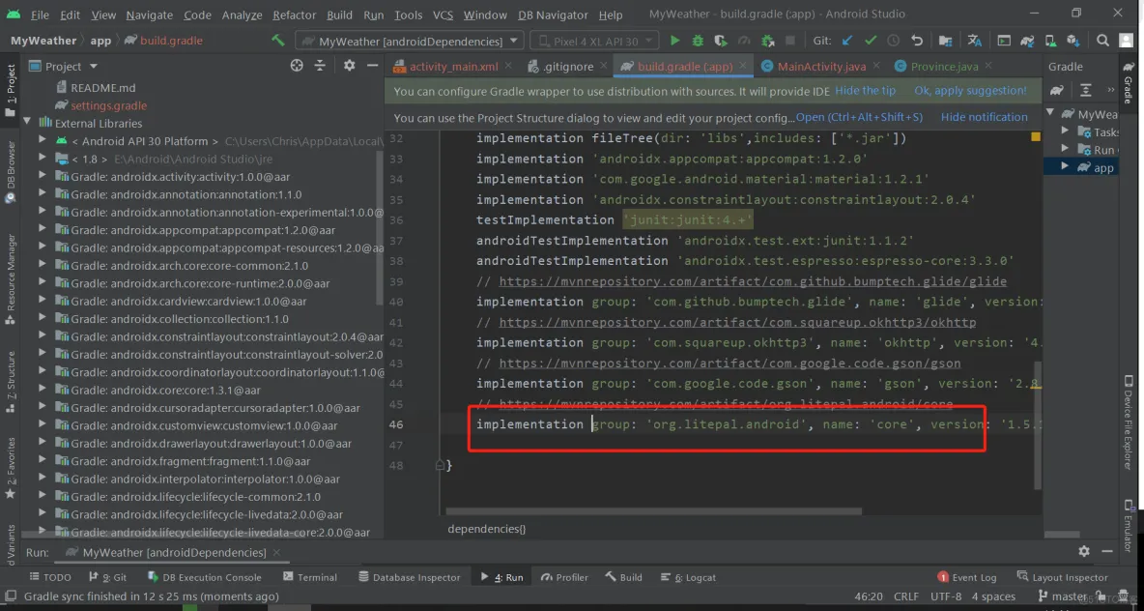Screen dimensions: 1144x611
Task: Open the SDK Manager icon
Action: [1072, 41]
